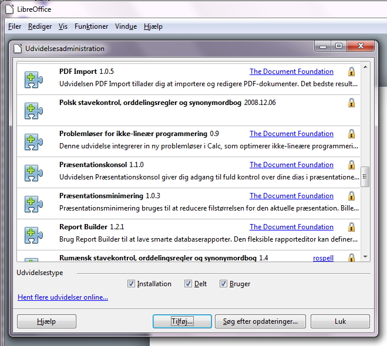Viewport: 387px width, 346px height.
Task: Open the Funktioner menu
Action: (x=92, y=26)
